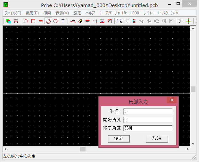The height and width of the screenshot is (162, 199).
Task: Click the 半径 radius input field
Action: (148, 112)
